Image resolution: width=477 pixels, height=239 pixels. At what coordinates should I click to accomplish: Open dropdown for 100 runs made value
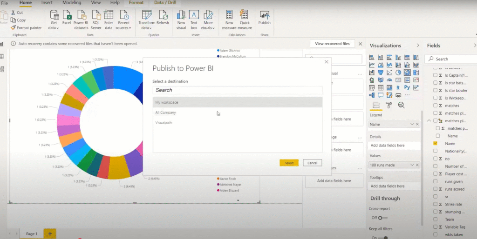point(412,165)
